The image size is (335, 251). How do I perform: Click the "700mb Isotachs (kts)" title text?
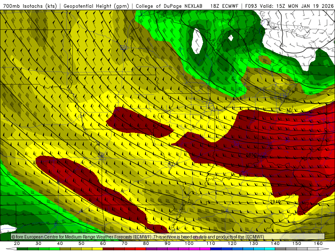pyautogui.click(x=30, y=6)
